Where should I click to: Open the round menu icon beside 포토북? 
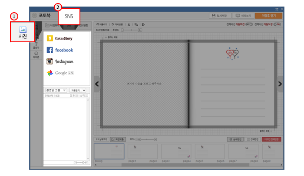click(34, 15)
